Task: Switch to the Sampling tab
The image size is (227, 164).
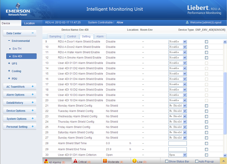Action: click(x=55, y=36)
